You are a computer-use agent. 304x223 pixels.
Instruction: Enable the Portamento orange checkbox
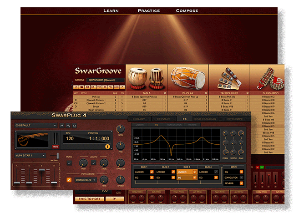(69, 179)
